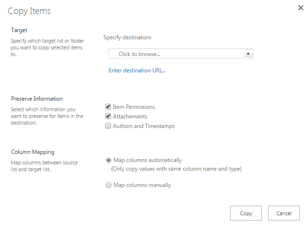
Task: Click the Specify destination label
Action: [127, 37]
